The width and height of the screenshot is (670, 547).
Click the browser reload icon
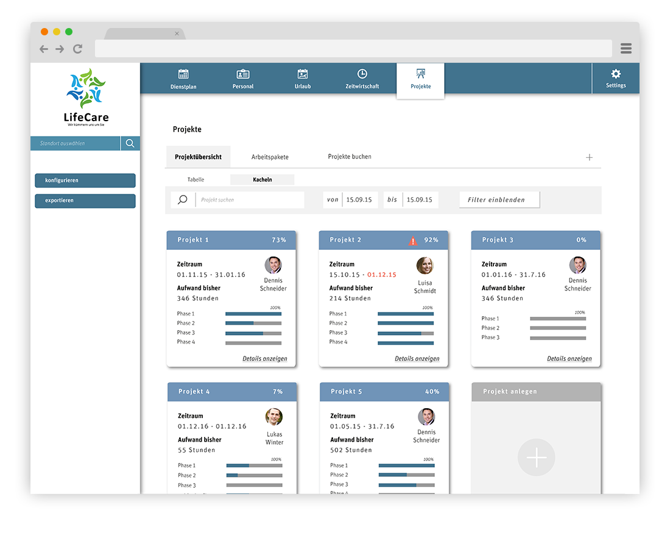click(x=77, y=49)
